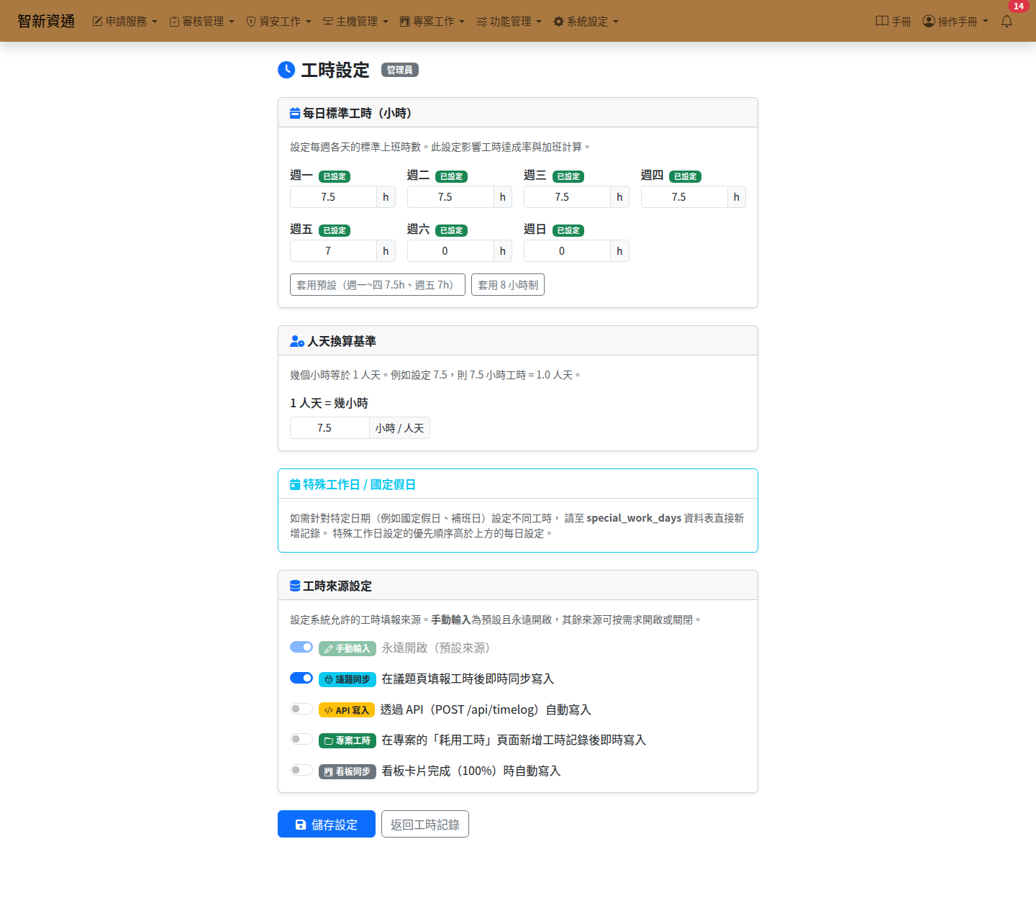
Task: Go to 智新資通 home brand link
Action: pos(46,21)
